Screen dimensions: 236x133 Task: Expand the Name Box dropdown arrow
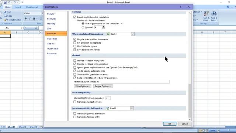click(x=21, y=28)
